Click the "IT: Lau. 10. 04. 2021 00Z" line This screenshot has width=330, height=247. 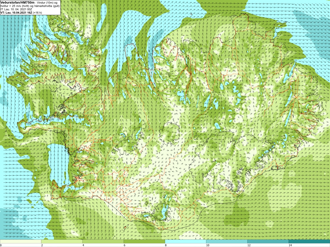pos(16,9)
